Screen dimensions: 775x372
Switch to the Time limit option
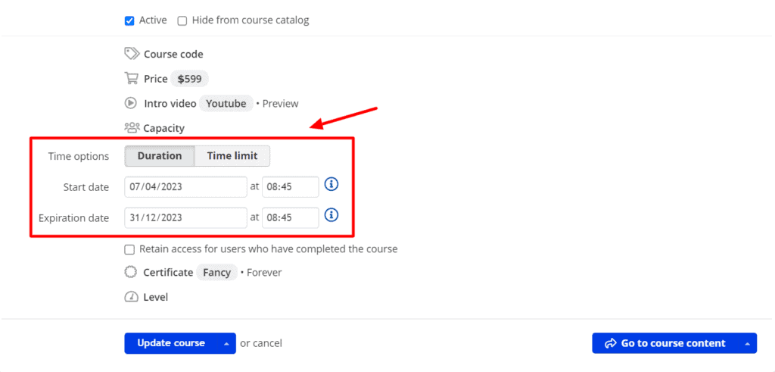tap(232, 156)
